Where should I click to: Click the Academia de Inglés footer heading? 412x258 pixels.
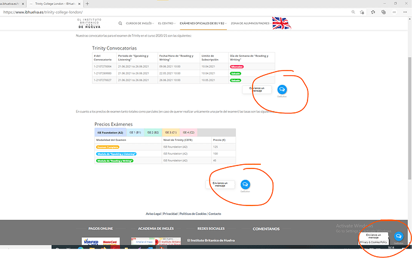pyautogui.click(x=156, y=229)
